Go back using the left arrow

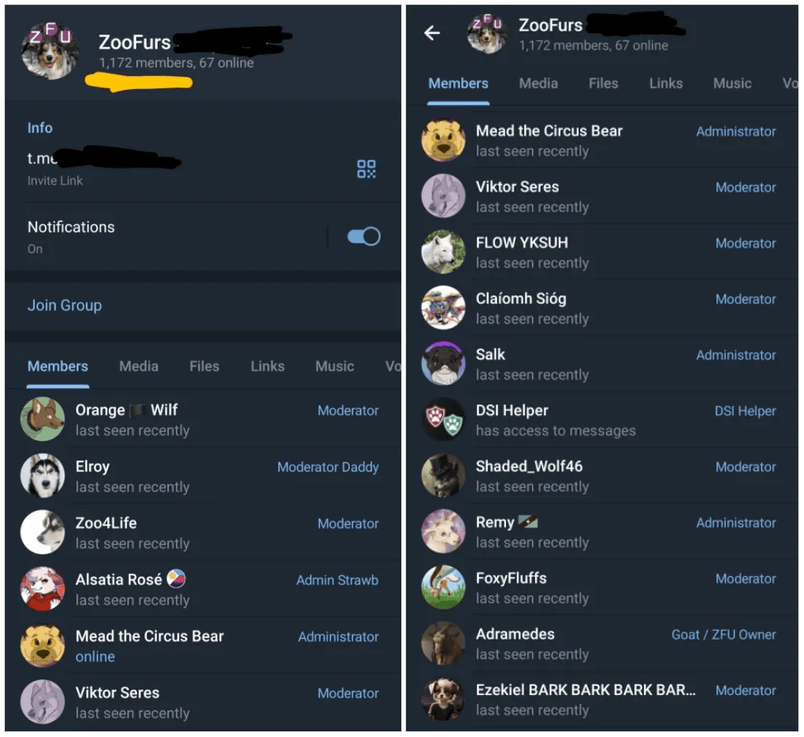pyautogui.click(x=432, y=33)
